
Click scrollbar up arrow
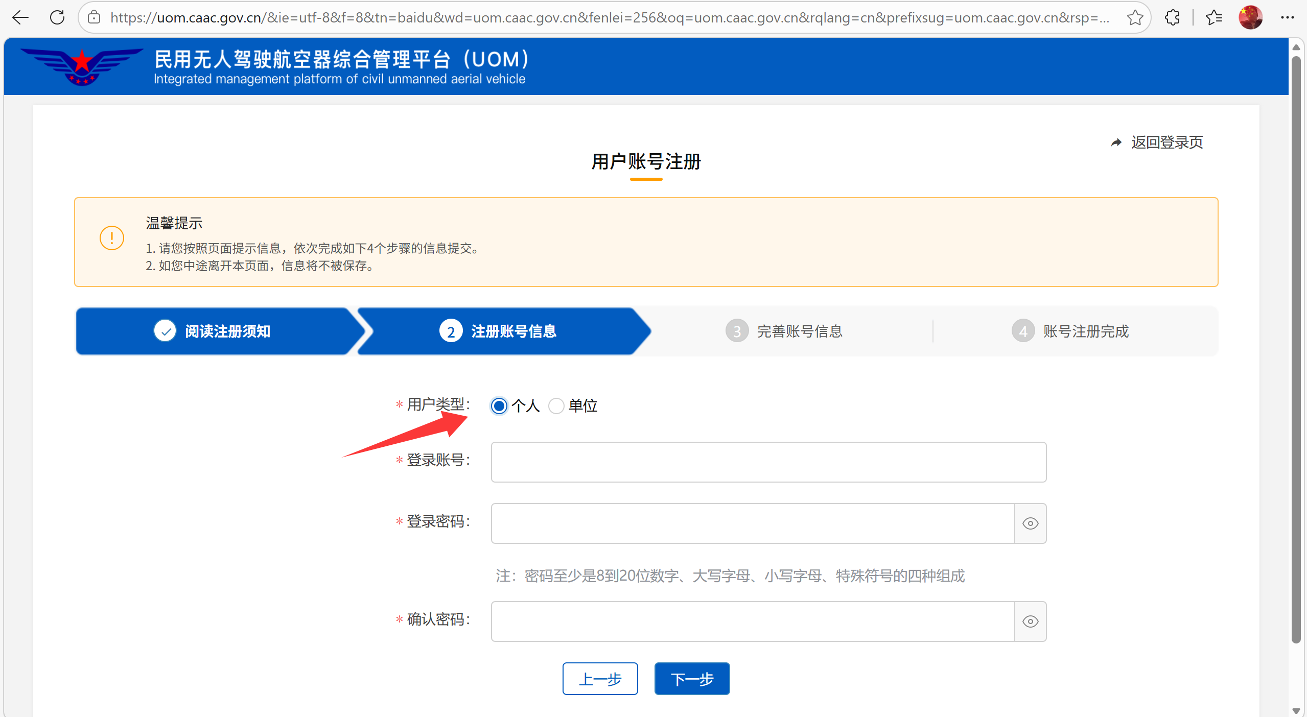coord(1296,47)
